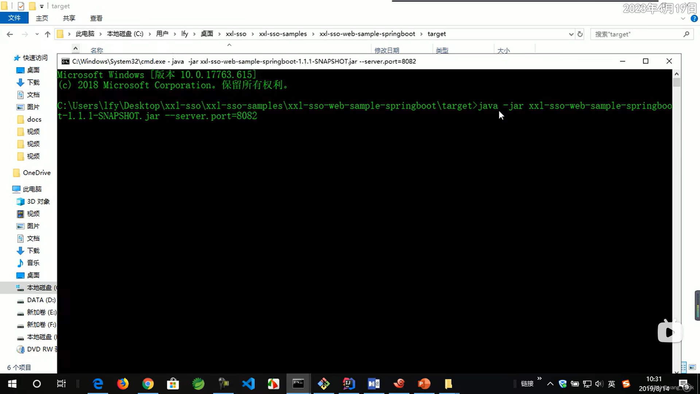
Task: Open Sogou input tray icon
Action: click(626, 384)
